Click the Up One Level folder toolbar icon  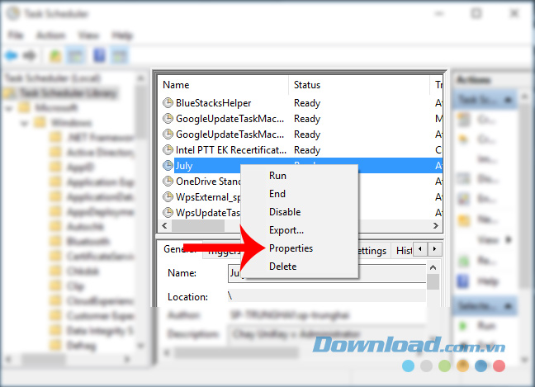55,55
